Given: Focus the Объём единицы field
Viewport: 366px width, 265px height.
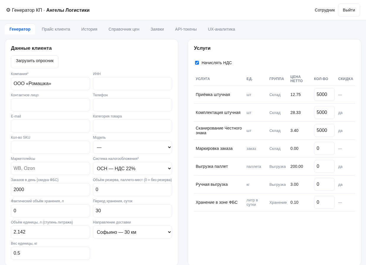Looking at the screenshot, I should pos(50,232).
